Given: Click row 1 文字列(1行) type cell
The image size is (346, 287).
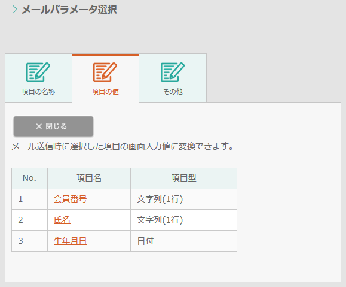Looking at the screenshot, I should coord(184,199).
